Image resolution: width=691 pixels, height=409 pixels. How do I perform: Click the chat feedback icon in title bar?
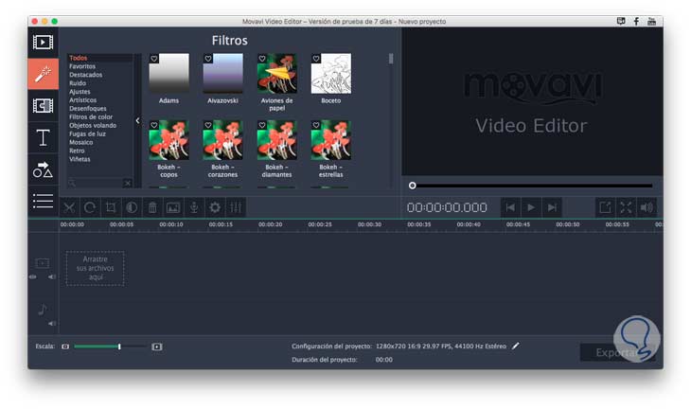(621, 21)
